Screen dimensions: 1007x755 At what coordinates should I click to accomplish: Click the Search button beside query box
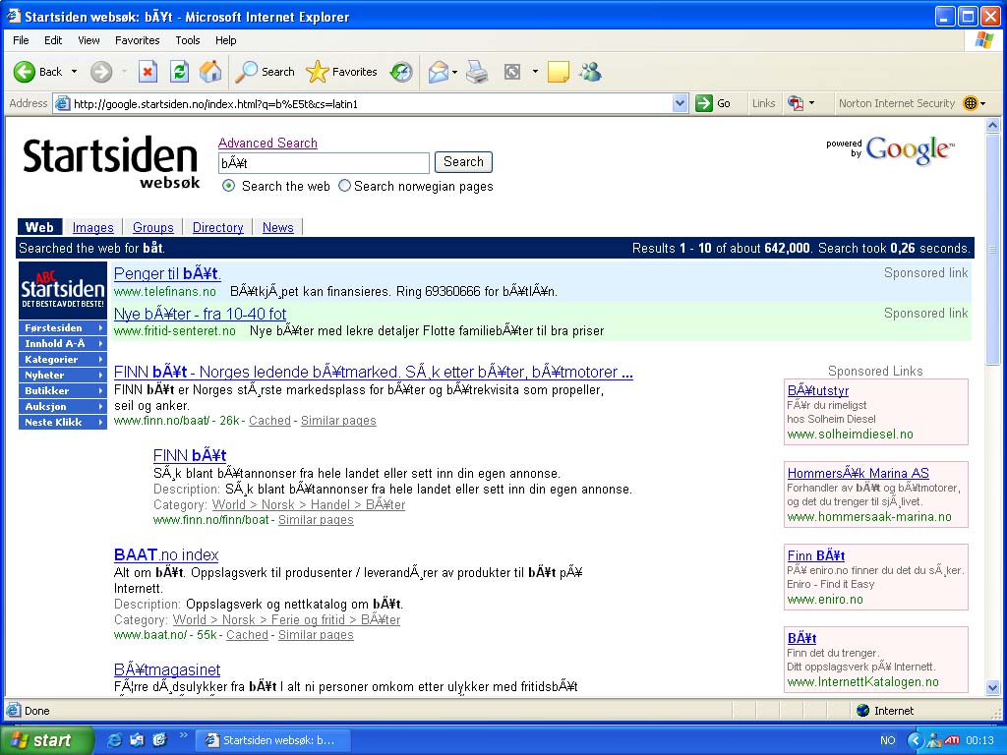tap(463, 162)
